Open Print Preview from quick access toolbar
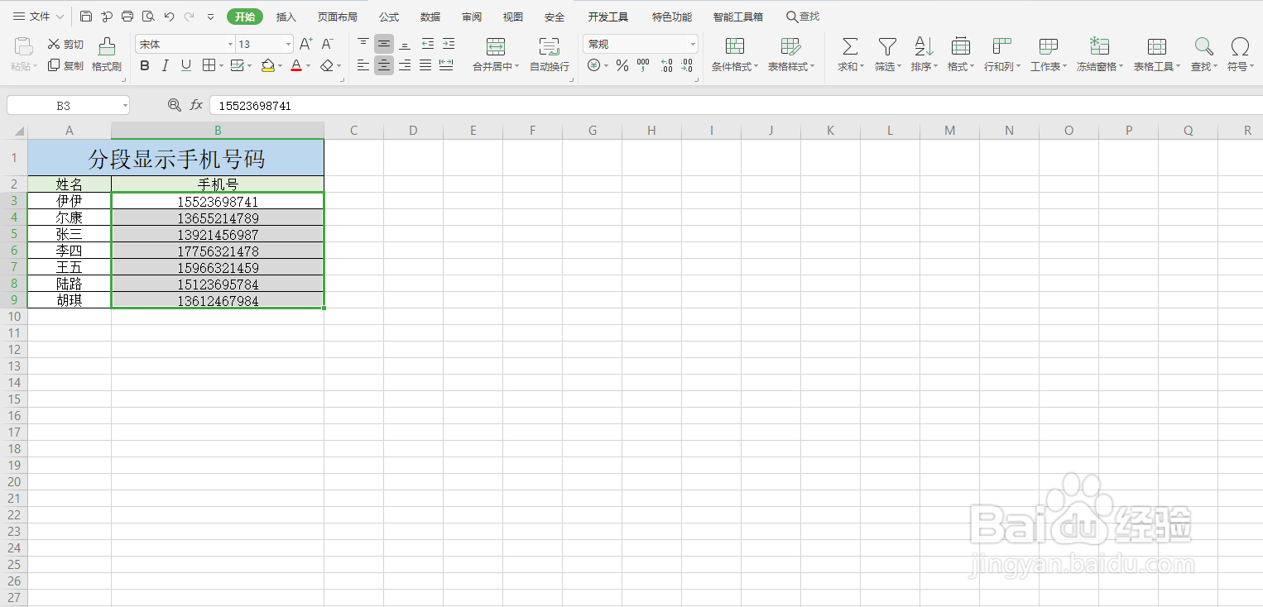This screenshot has width=1263, height=607. click(148, 17)
